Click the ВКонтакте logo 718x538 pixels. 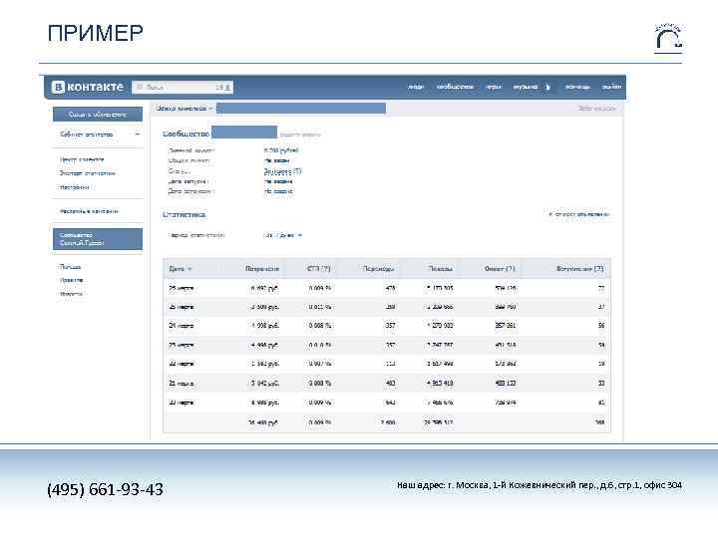pos(88,87)
